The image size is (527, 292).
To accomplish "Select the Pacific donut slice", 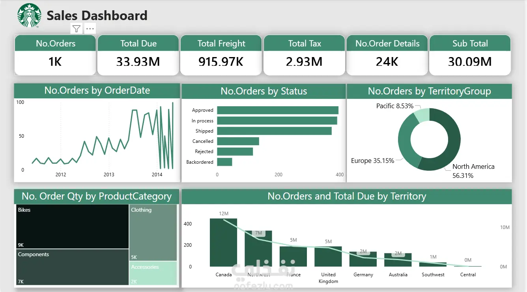I will (x=421, y=116).
